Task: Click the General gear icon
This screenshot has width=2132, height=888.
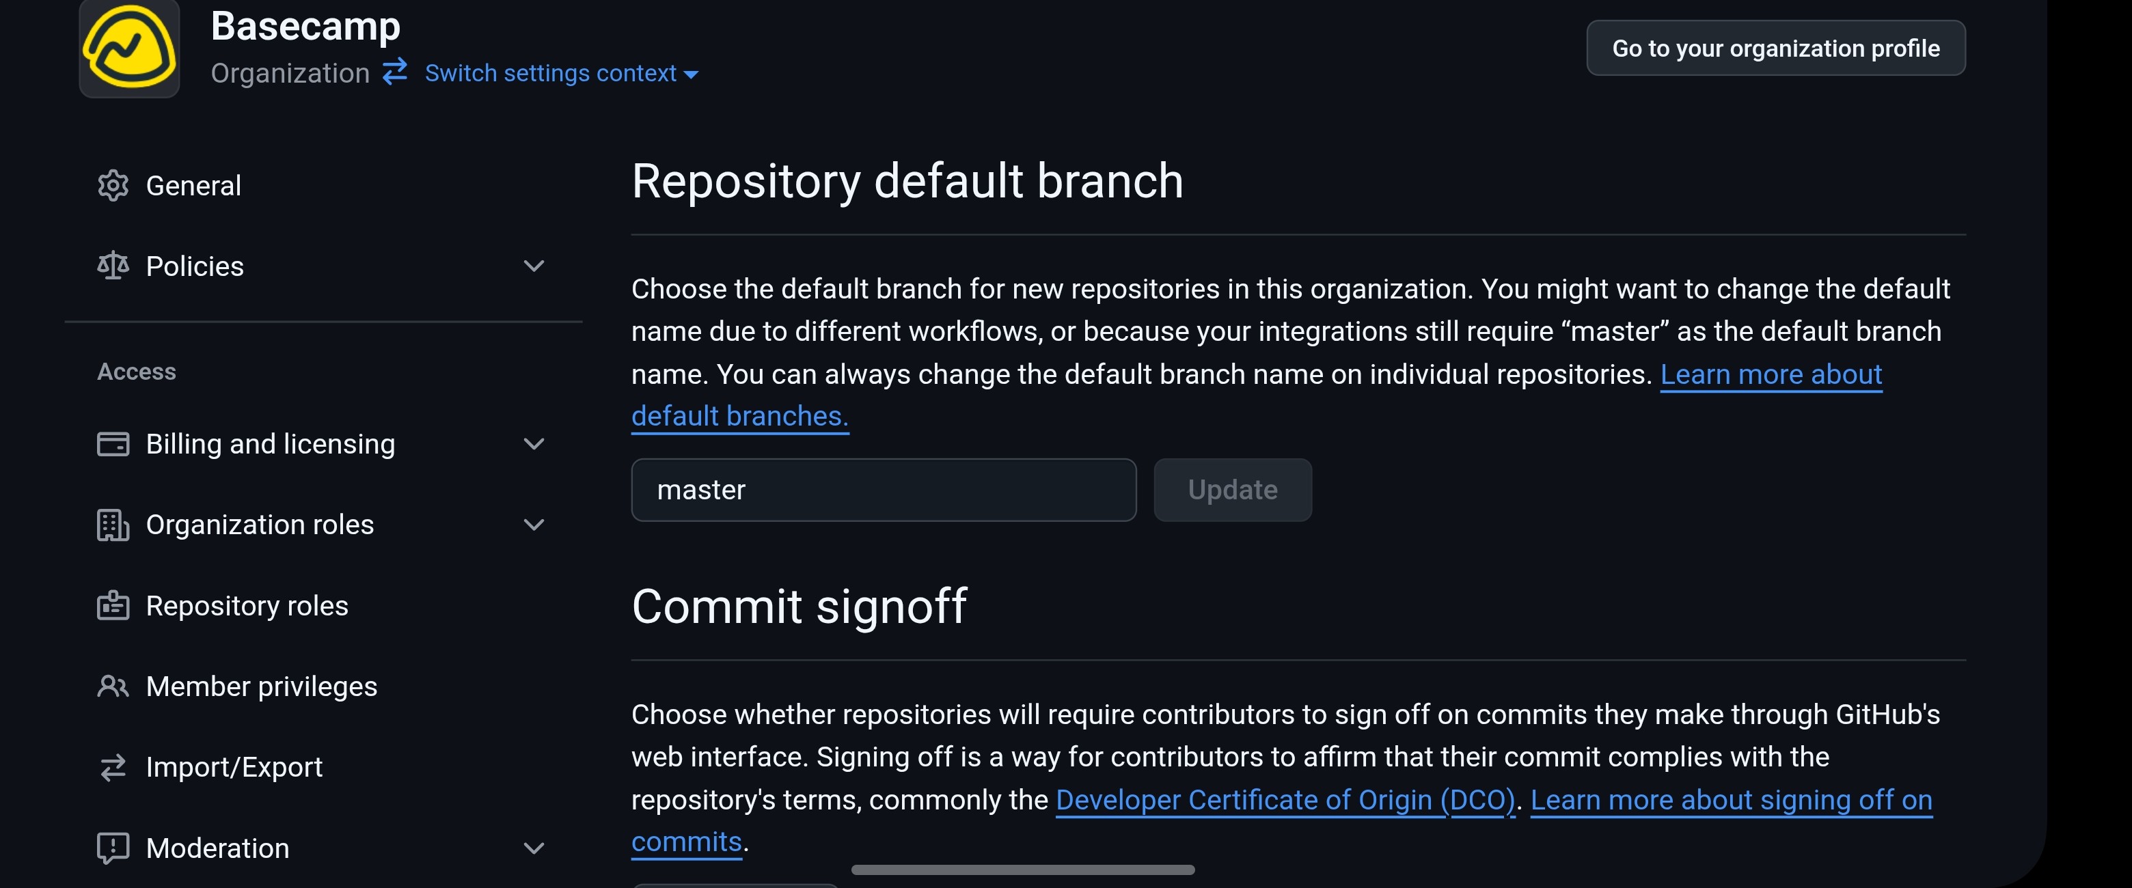Action: [113, 185]
